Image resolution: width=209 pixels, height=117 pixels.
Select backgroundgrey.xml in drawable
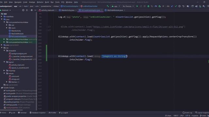pyautogui.click(x=19, y=54)
